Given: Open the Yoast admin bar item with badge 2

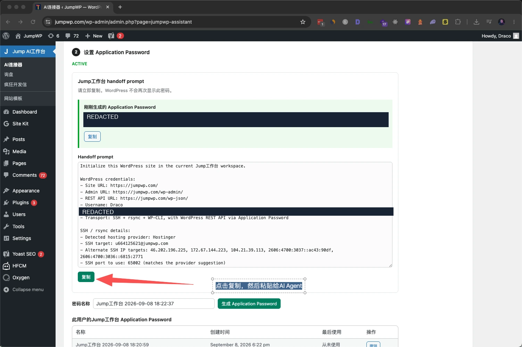Looking at the screenshot, I should (116, 36).
